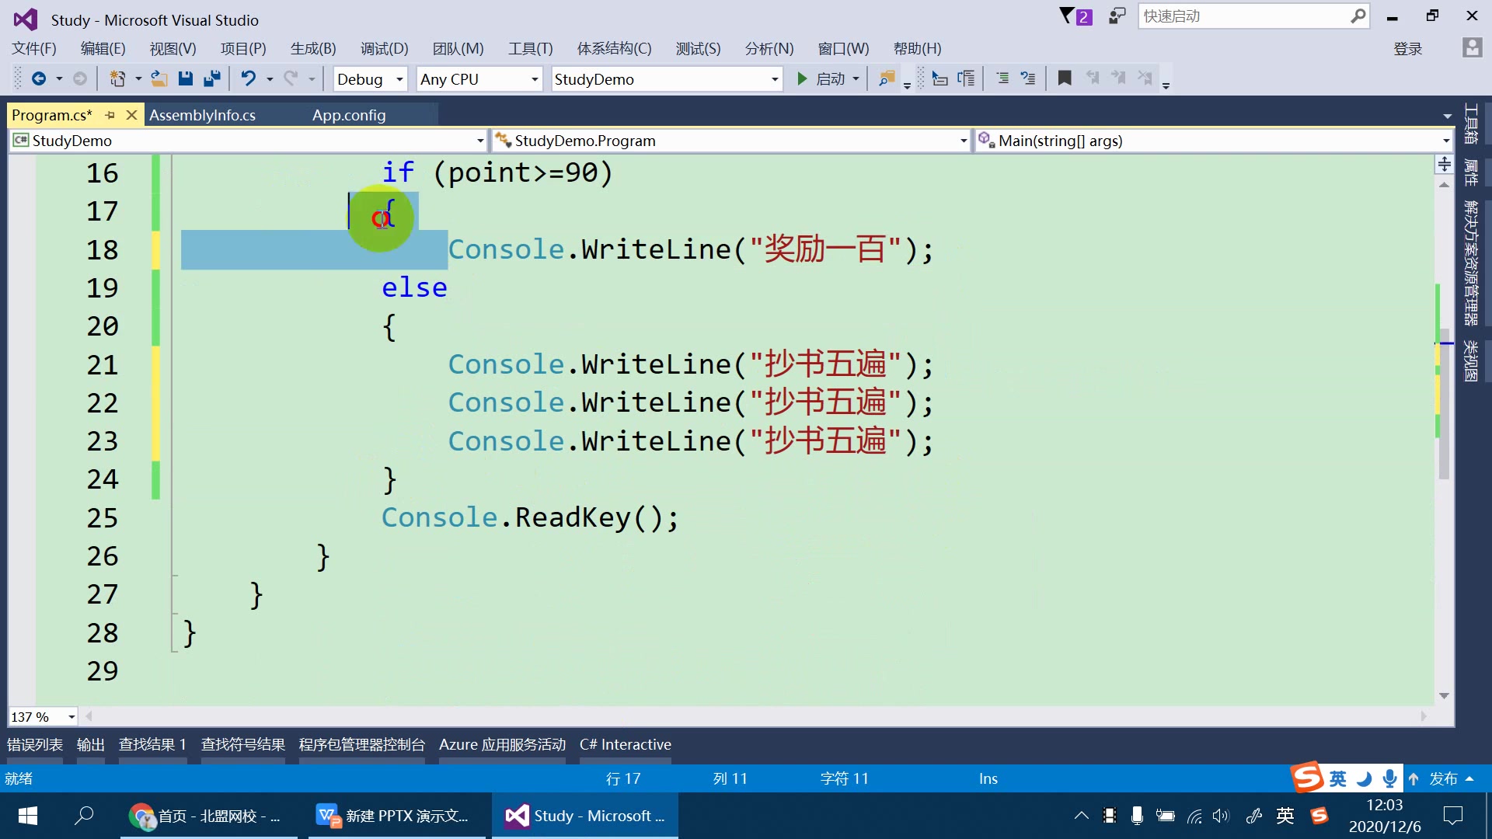This screenshot has width=1492, height=839.
Task: Uncomment the selected lines
Action: click(x=1028, y=78)
